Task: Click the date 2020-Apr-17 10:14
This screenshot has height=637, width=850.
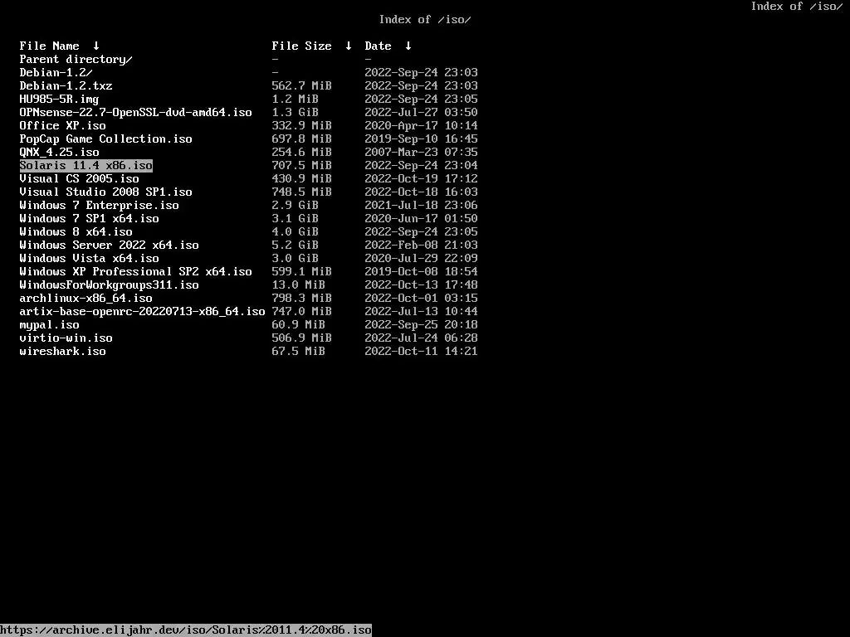Action: 421,126
